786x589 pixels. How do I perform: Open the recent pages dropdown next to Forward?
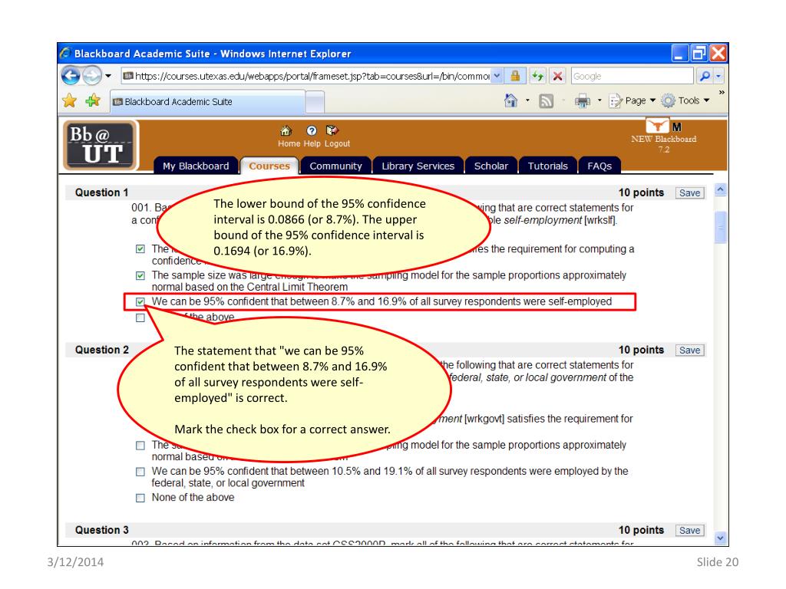(x=107, y=76)
